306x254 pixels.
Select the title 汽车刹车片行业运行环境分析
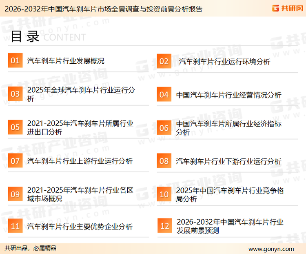tap(225, 62)
